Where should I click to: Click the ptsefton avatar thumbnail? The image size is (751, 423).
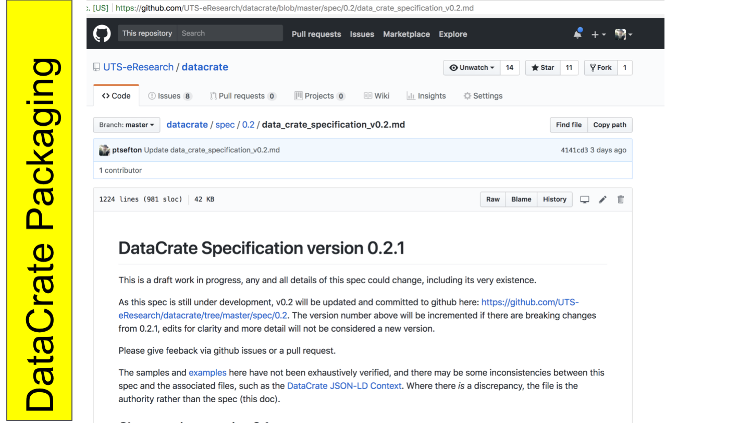click(x=104, y=150)
